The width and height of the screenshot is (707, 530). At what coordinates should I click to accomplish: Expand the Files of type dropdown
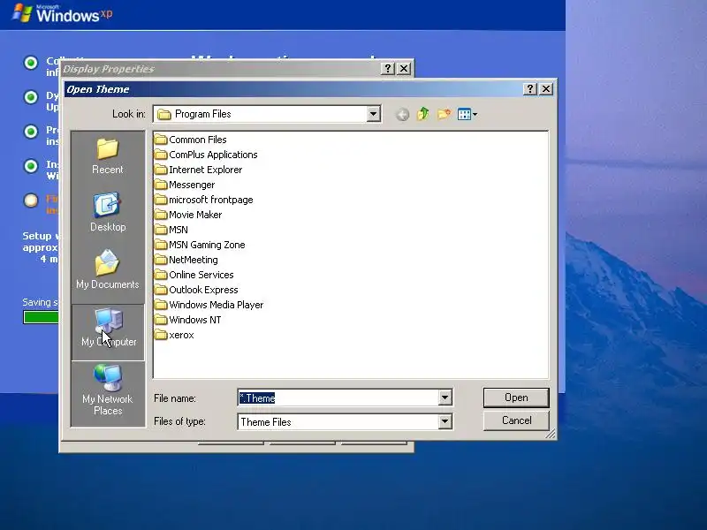pyautogui.click(x=445, y=421)
